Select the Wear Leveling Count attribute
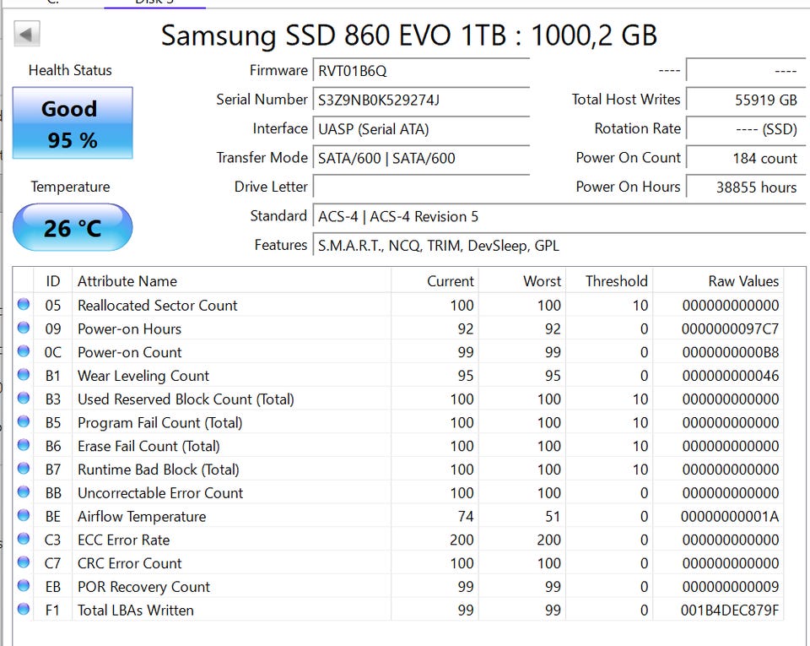 click(143, 376)
